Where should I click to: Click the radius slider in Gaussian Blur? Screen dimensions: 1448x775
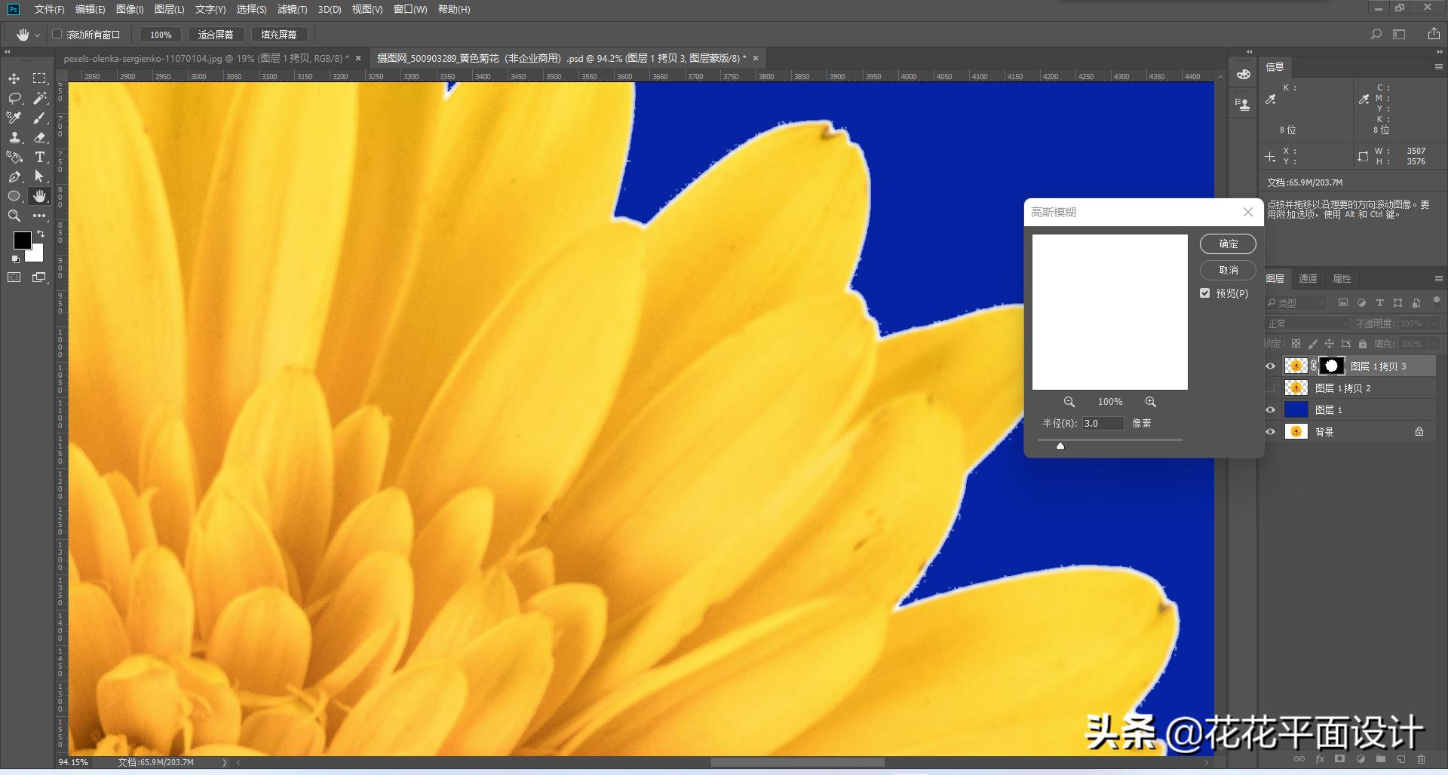pyautogui.click(x=1109, y=440)
